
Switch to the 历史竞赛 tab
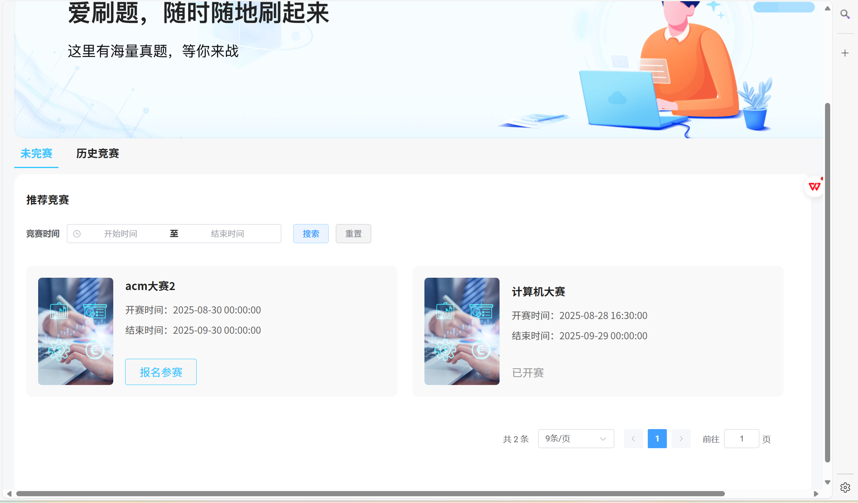[x=97, y=153]
